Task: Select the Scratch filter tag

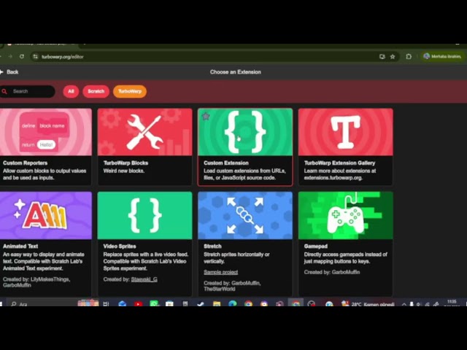Action: [x=96, y=91]
